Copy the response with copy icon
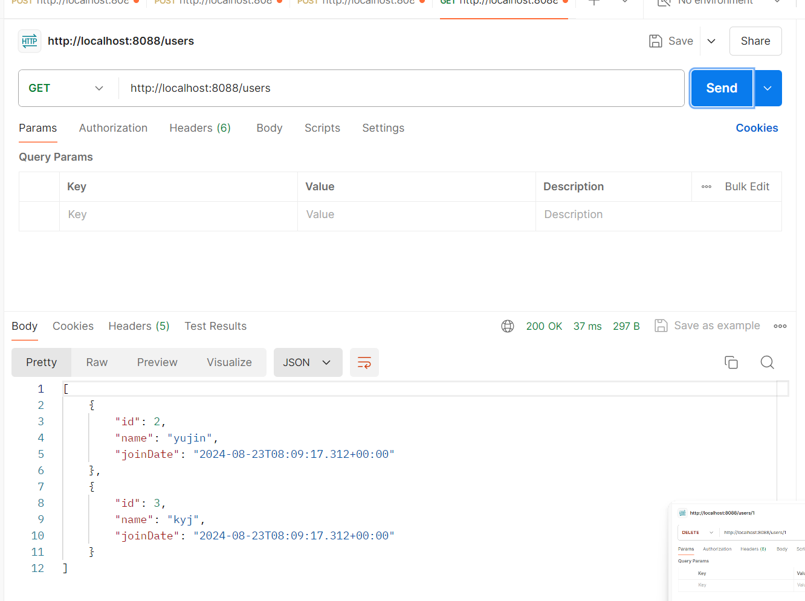This screenshot has width=805, height=601. 731,362
